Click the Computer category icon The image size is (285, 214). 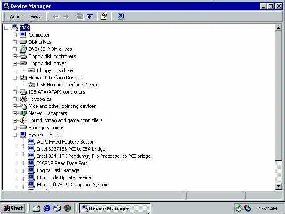[x=23, y=35]
